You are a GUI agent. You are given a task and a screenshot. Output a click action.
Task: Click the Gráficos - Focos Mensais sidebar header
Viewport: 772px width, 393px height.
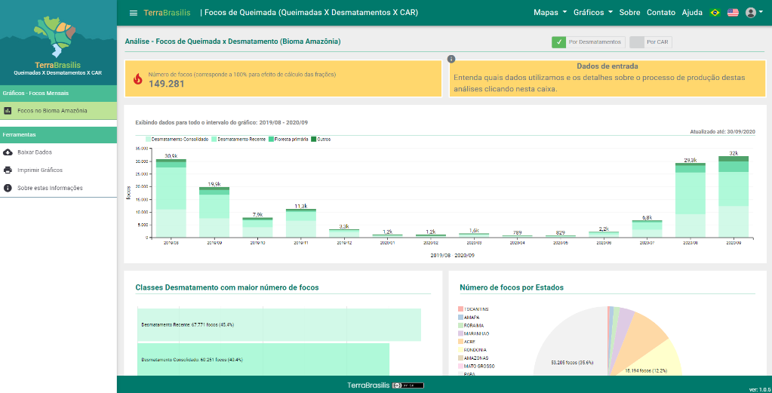58,93
